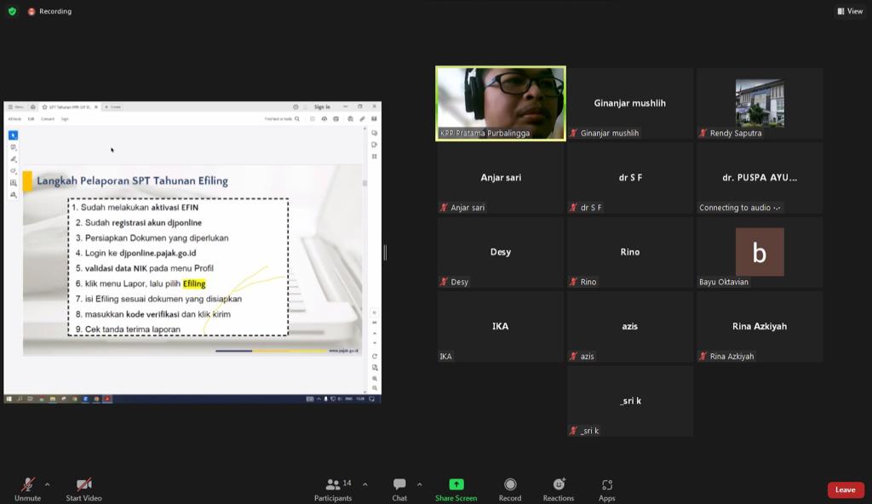Select Rendy Saputra's video tile
Screen dimensions: 872x504
(760, 103)
